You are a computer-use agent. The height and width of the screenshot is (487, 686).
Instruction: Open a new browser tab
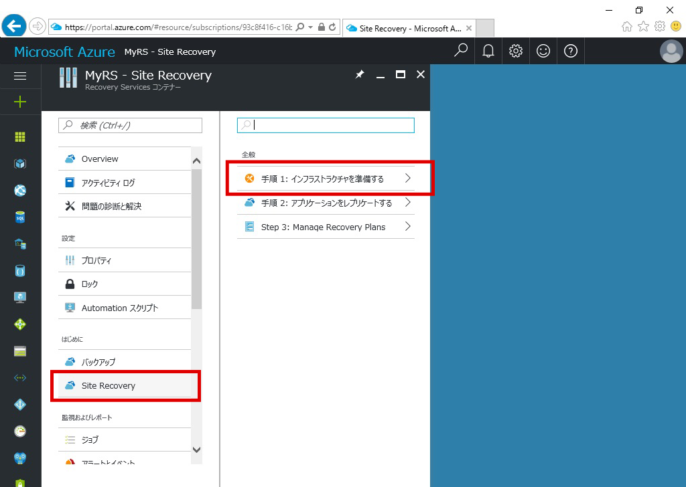pyautogui.click(x=485, y=28)
